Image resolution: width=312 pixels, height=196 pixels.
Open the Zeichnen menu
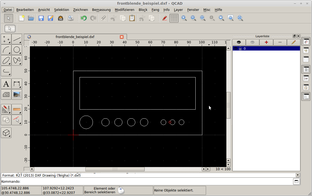point(80,10)
